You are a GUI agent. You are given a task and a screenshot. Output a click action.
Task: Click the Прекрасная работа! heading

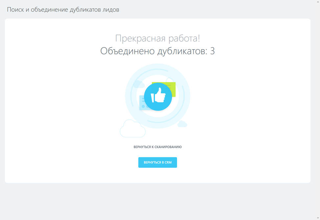coord(158,38)
